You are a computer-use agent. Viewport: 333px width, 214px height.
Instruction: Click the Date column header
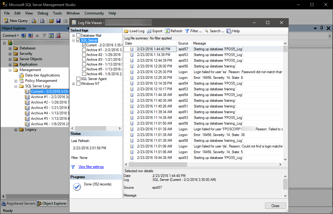click(x=150, y=43)
